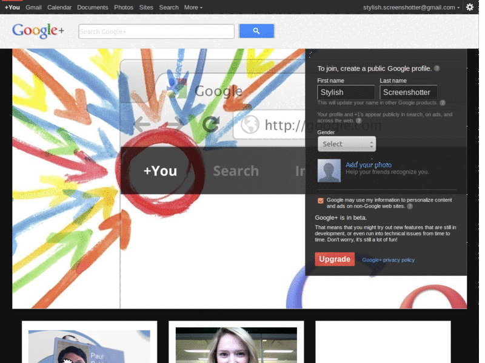The height and width of the screenshot is (363, 485).
Task: Open the Google+ privacy policy link
Action: tap(388, 260)
